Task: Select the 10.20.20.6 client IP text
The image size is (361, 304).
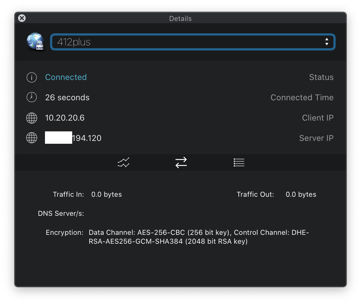Action: click(x=65, y=118)
